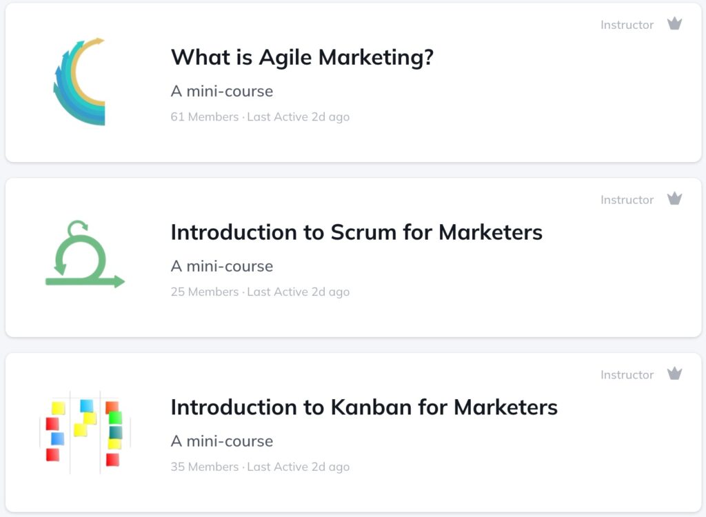Select the mini-course subtitle under Scrum title
This screenshot has height=517, width=706.
tap(222, 266)
